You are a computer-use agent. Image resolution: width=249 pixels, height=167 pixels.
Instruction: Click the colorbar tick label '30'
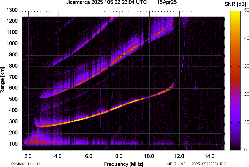tap(246, 66)
